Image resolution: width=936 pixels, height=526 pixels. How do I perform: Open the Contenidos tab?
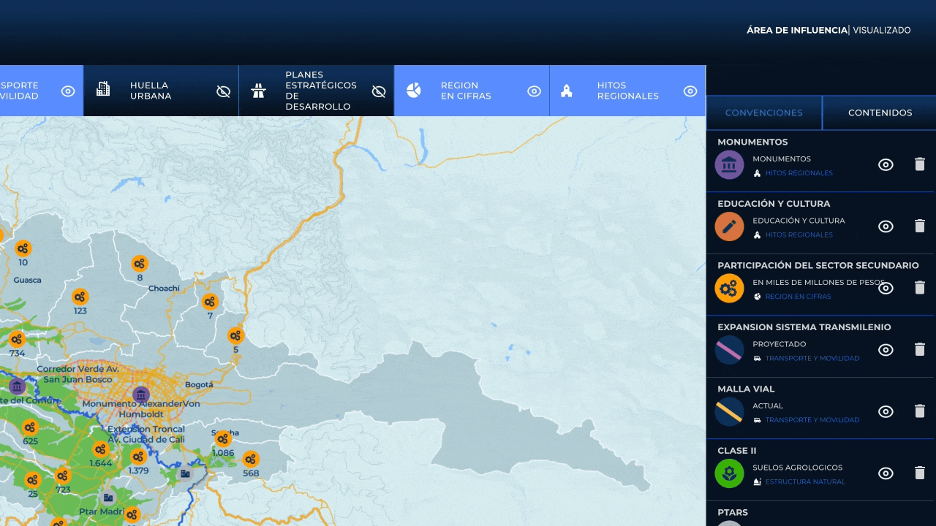coord(880,113)
